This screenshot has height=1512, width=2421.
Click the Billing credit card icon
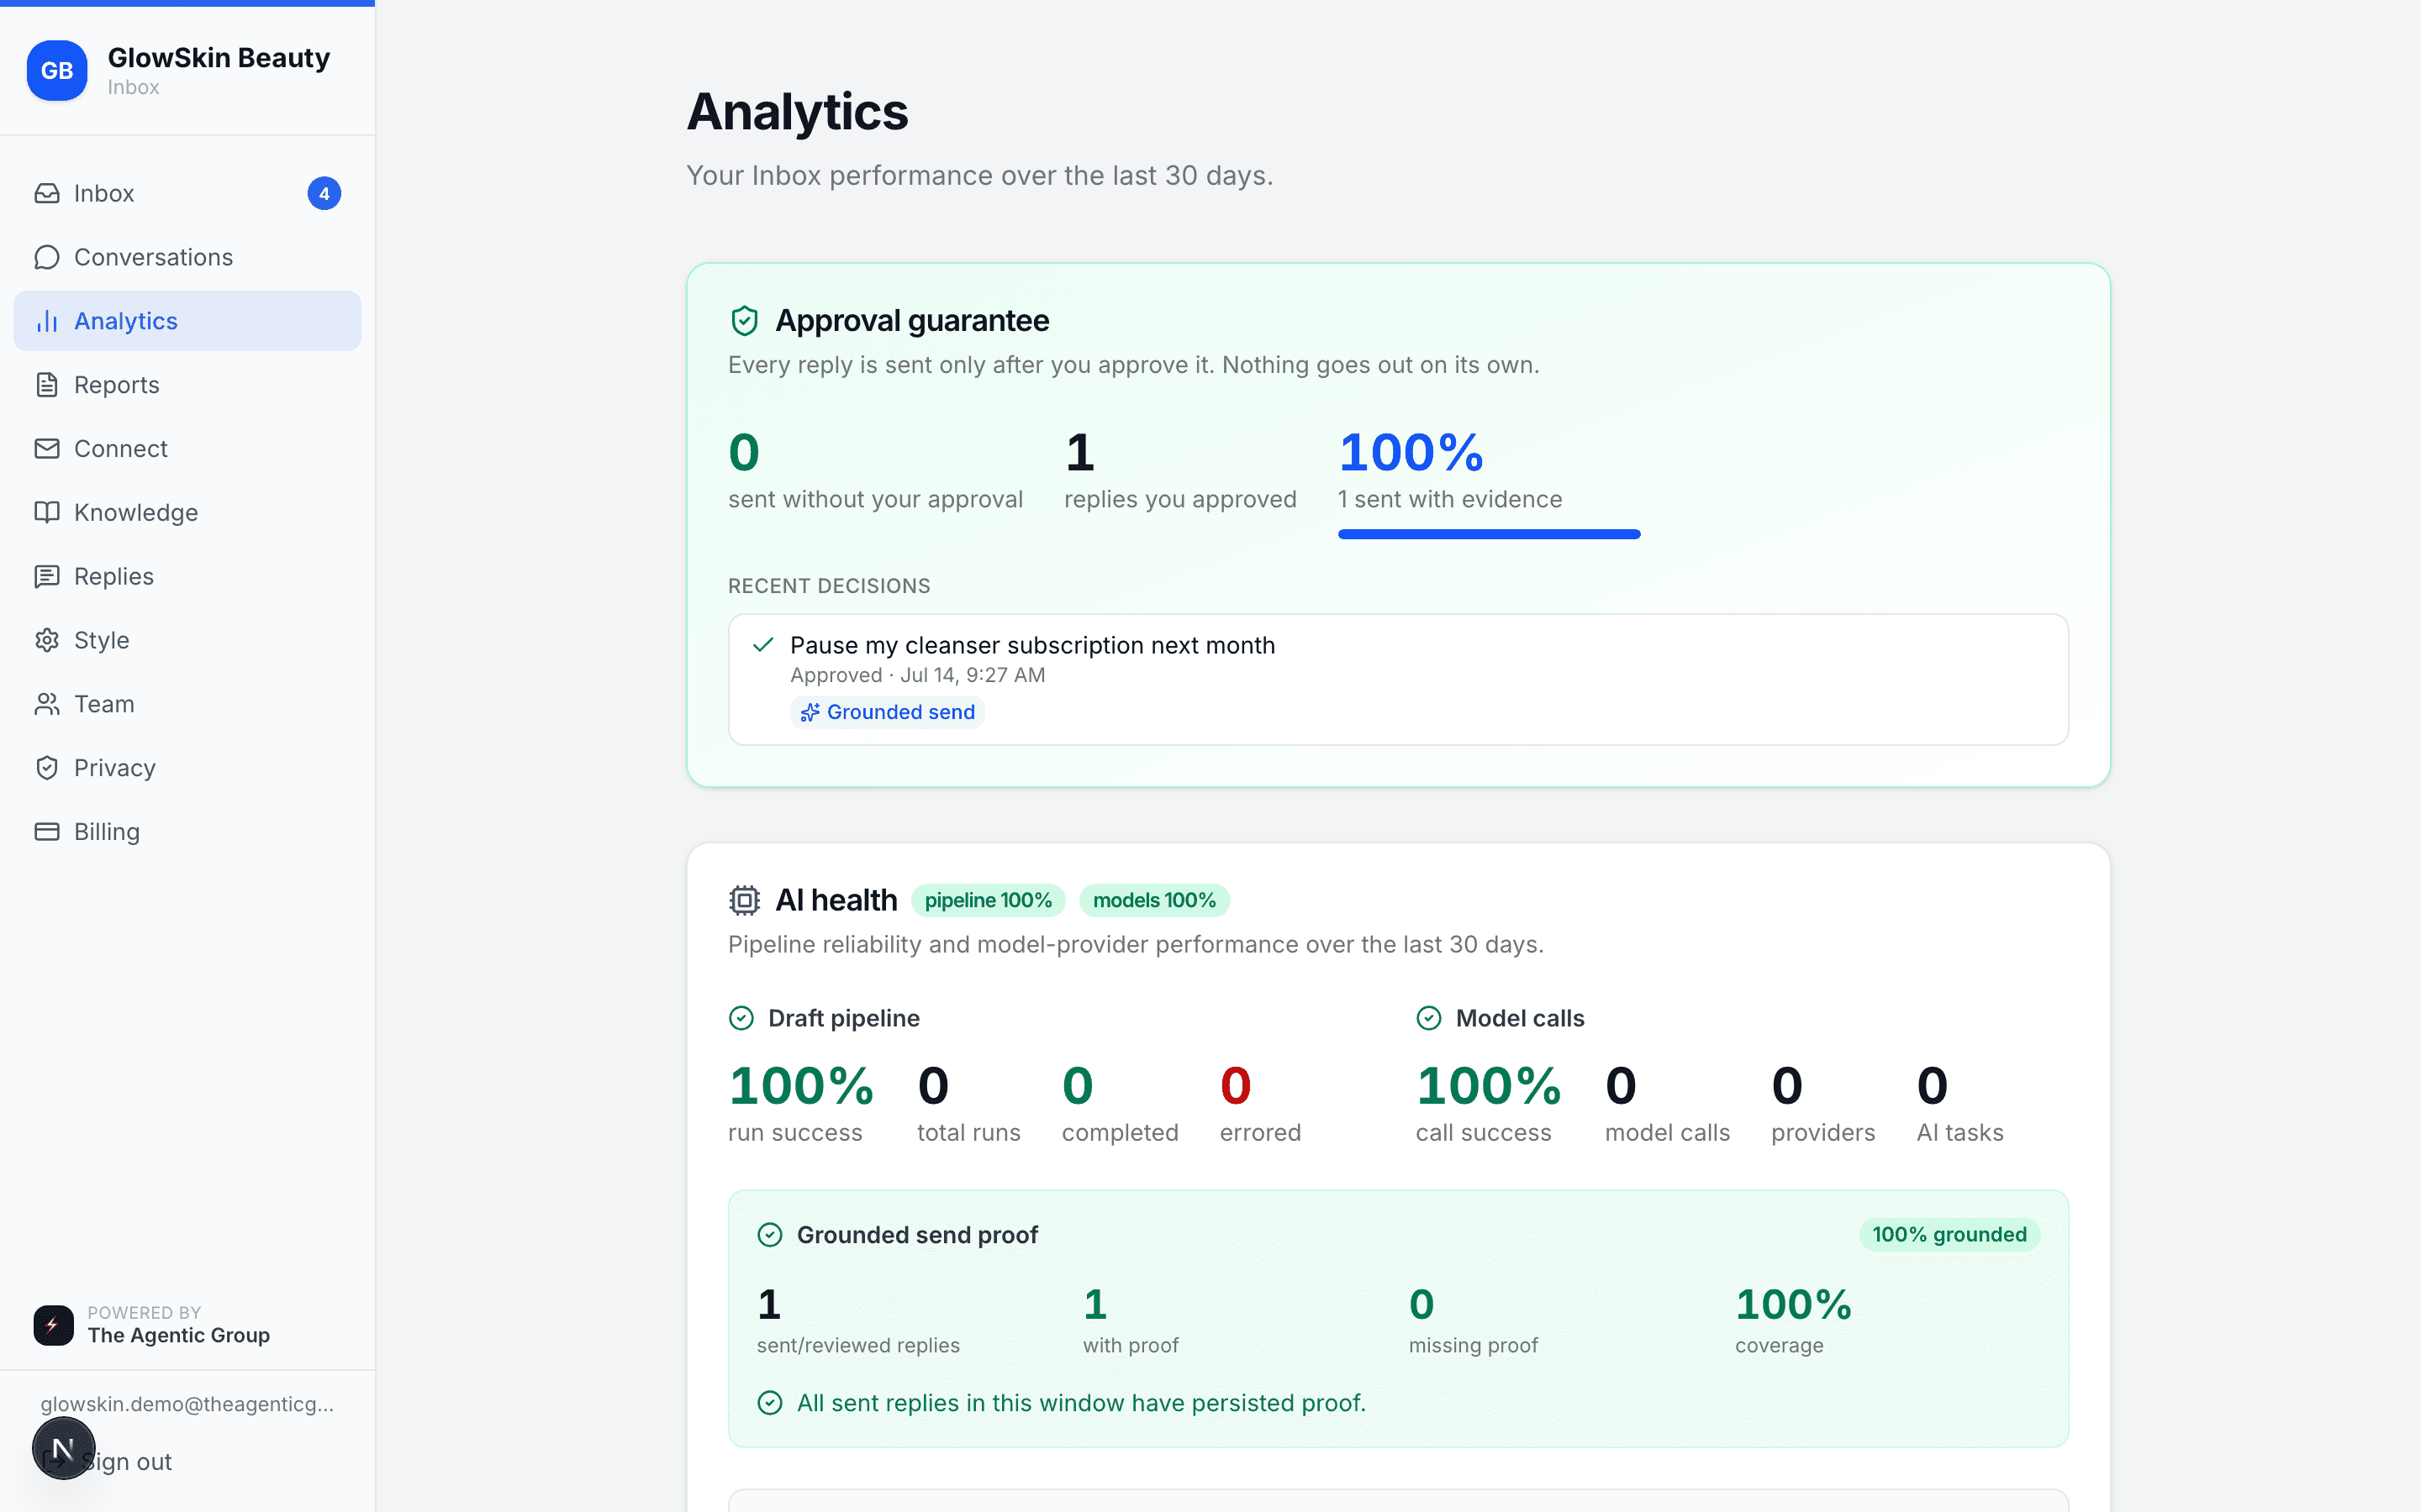47,831
